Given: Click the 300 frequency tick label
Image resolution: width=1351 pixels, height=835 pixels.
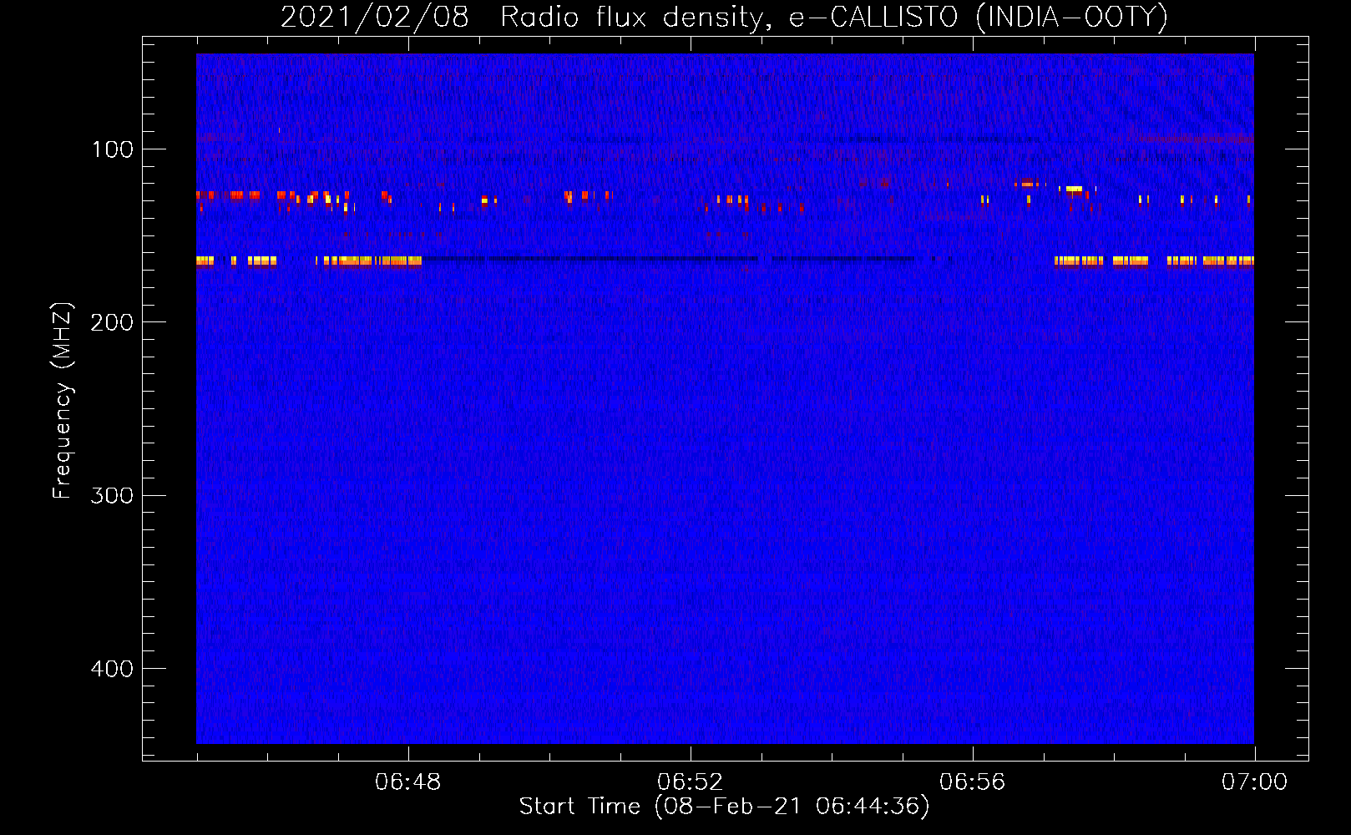Looking at the screenshot, I should click(112, 496).
